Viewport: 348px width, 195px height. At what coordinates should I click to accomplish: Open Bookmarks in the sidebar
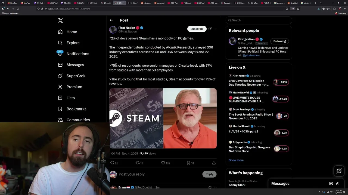click(72, 109)
